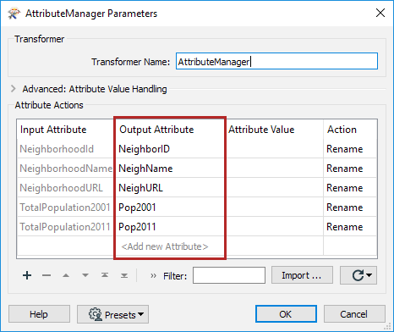
Task: Click Attribute Value cell in Pop2011 row
Action: 275,227
